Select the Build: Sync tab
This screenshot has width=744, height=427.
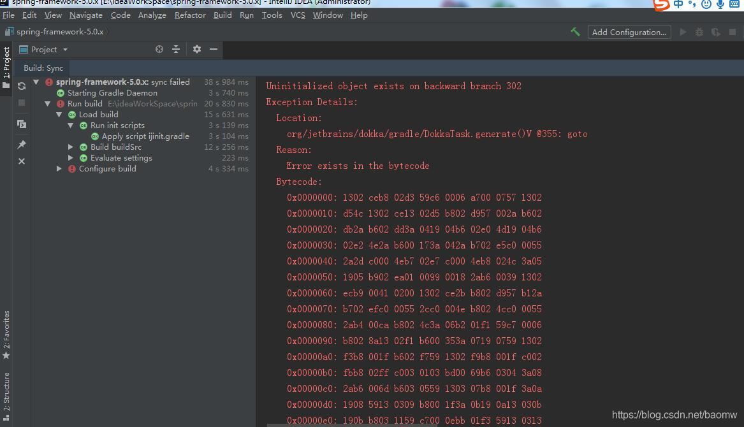(43, 68)
